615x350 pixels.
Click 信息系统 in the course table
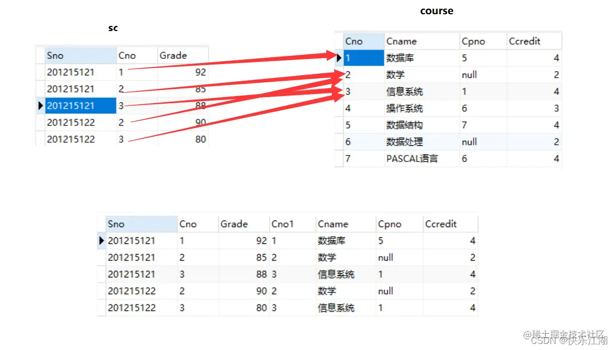point(404,91)
